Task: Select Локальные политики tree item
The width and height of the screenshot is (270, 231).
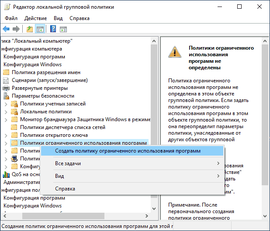Action: click(x=46, y=112)
